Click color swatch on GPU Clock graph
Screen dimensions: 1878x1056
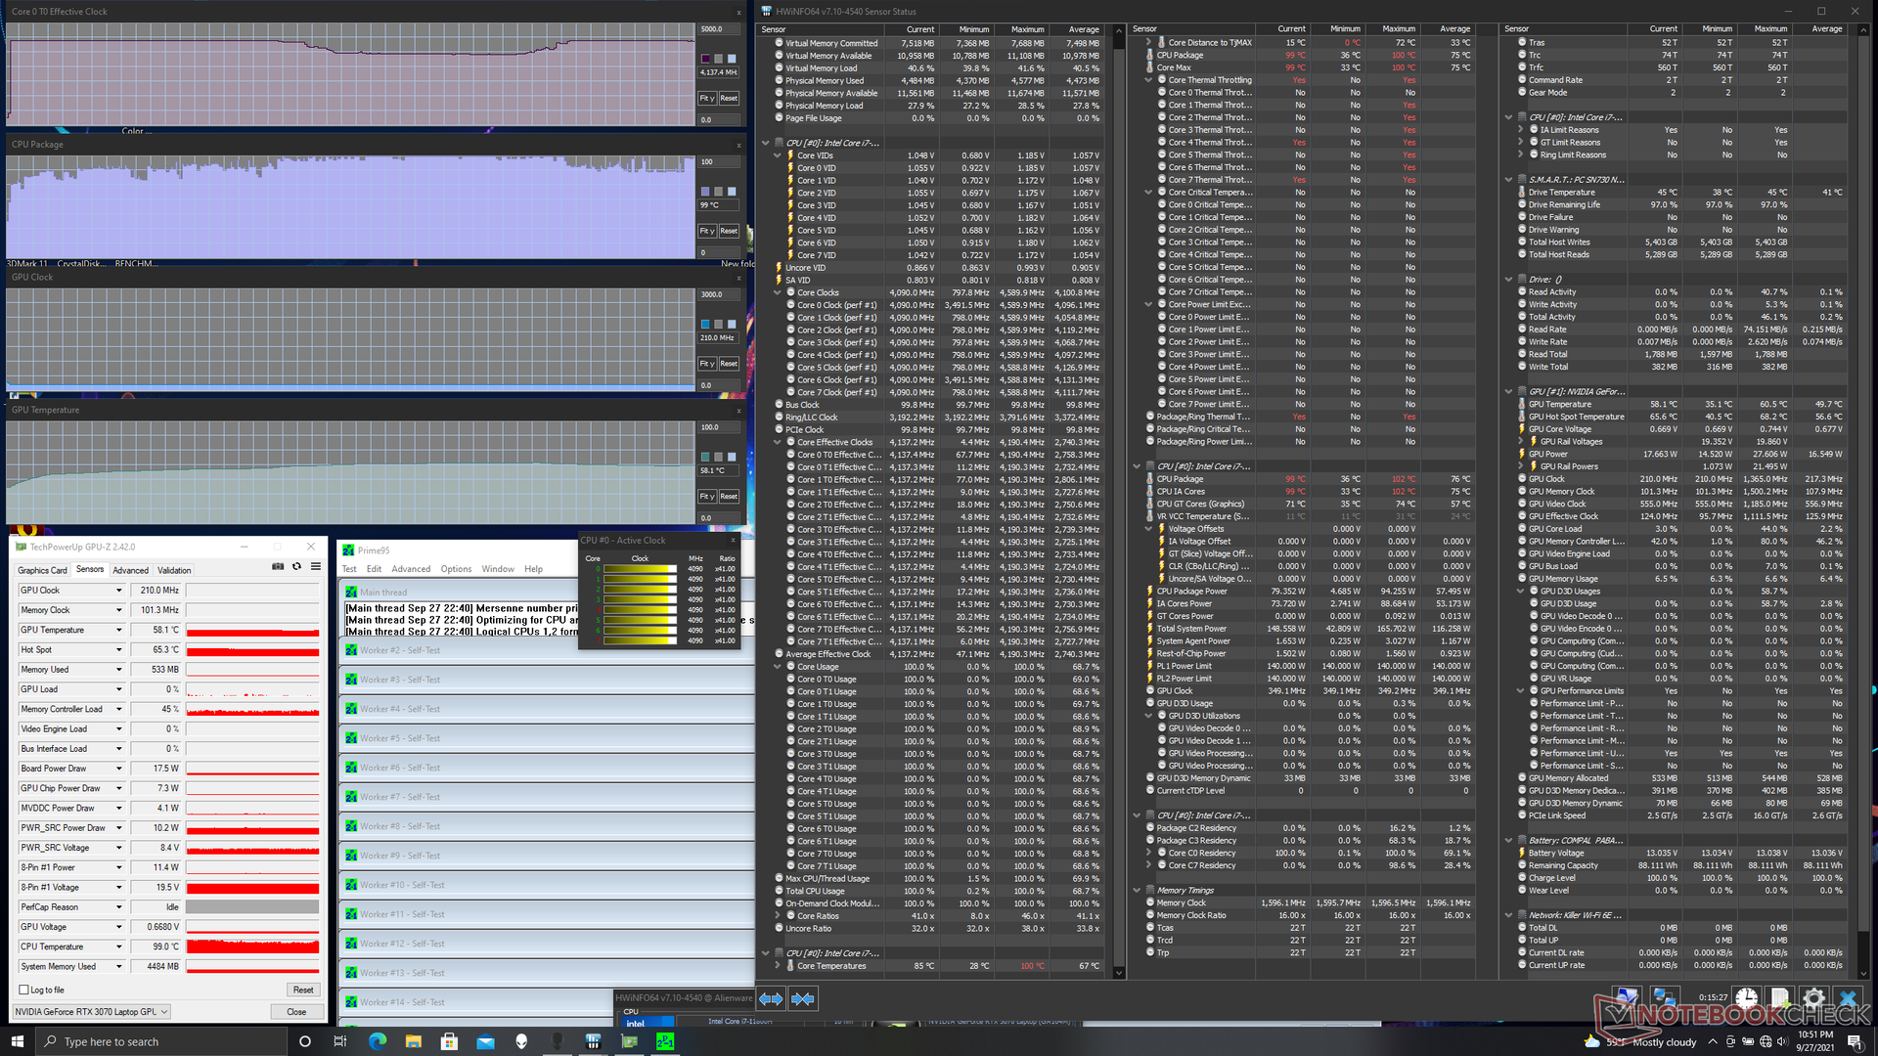pos(705,324)
